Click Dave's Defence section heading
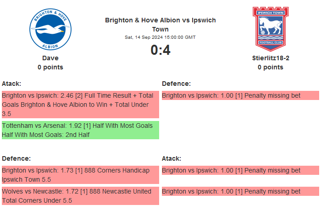The height and width of the screenshot is (210, 321). [x=16, y=158]
